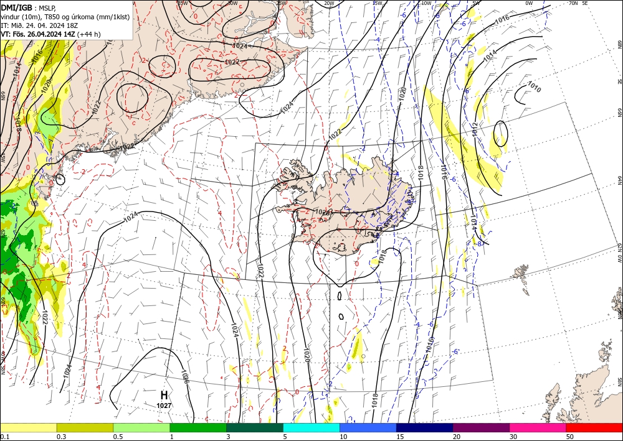Click the '50' legend scale number
The image size is (623, 441).
(x=570, y=437)
